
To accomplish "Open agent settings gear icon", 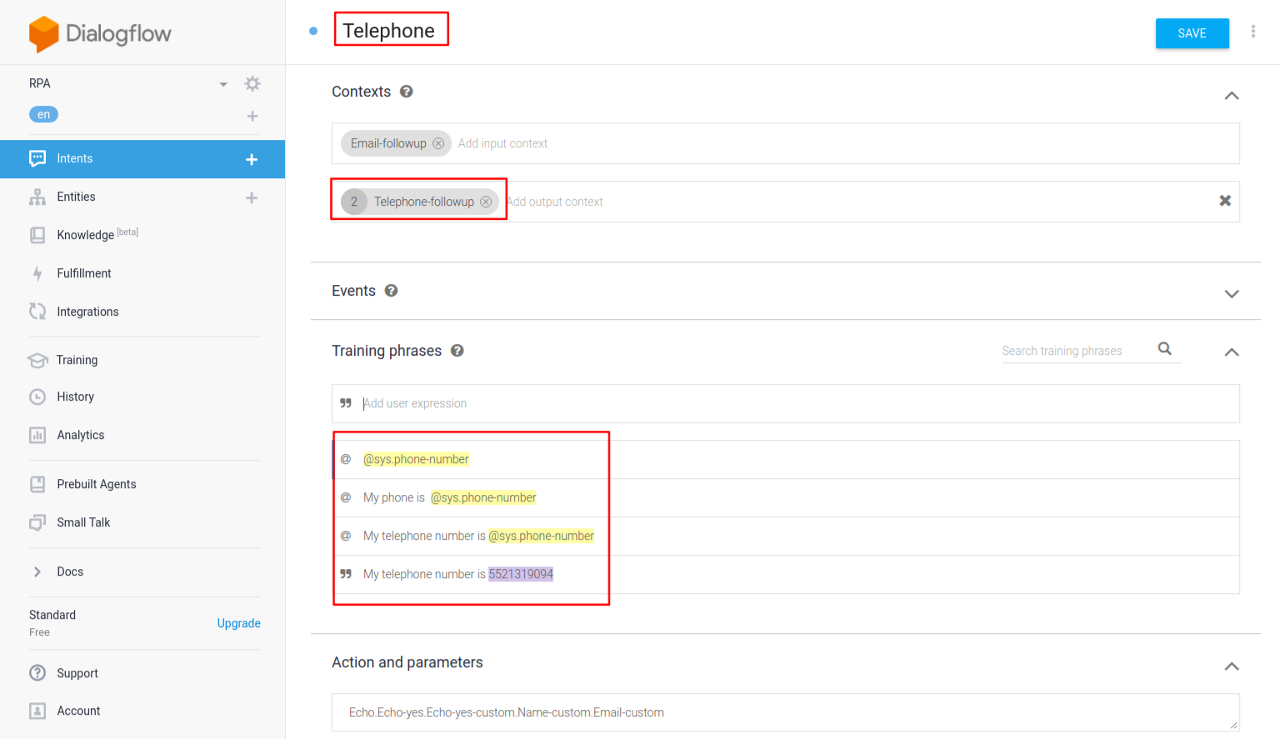I will 252,83.
